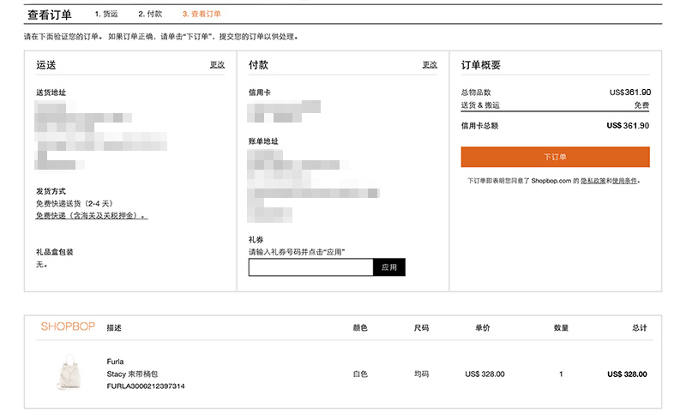Screen dimensions: 686x419
Task: Click the 数量 column header
Action: pyautogui.click(x=561, y=327)
